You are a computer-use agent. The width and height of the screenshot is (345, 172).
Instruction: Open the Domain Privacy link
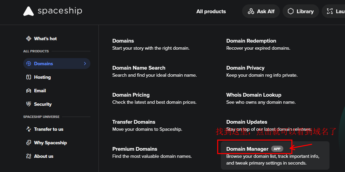click(x=245, y=68)
